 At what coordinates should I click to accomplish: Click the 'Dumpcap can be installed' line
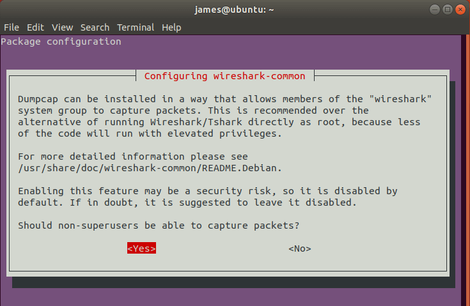225,99
